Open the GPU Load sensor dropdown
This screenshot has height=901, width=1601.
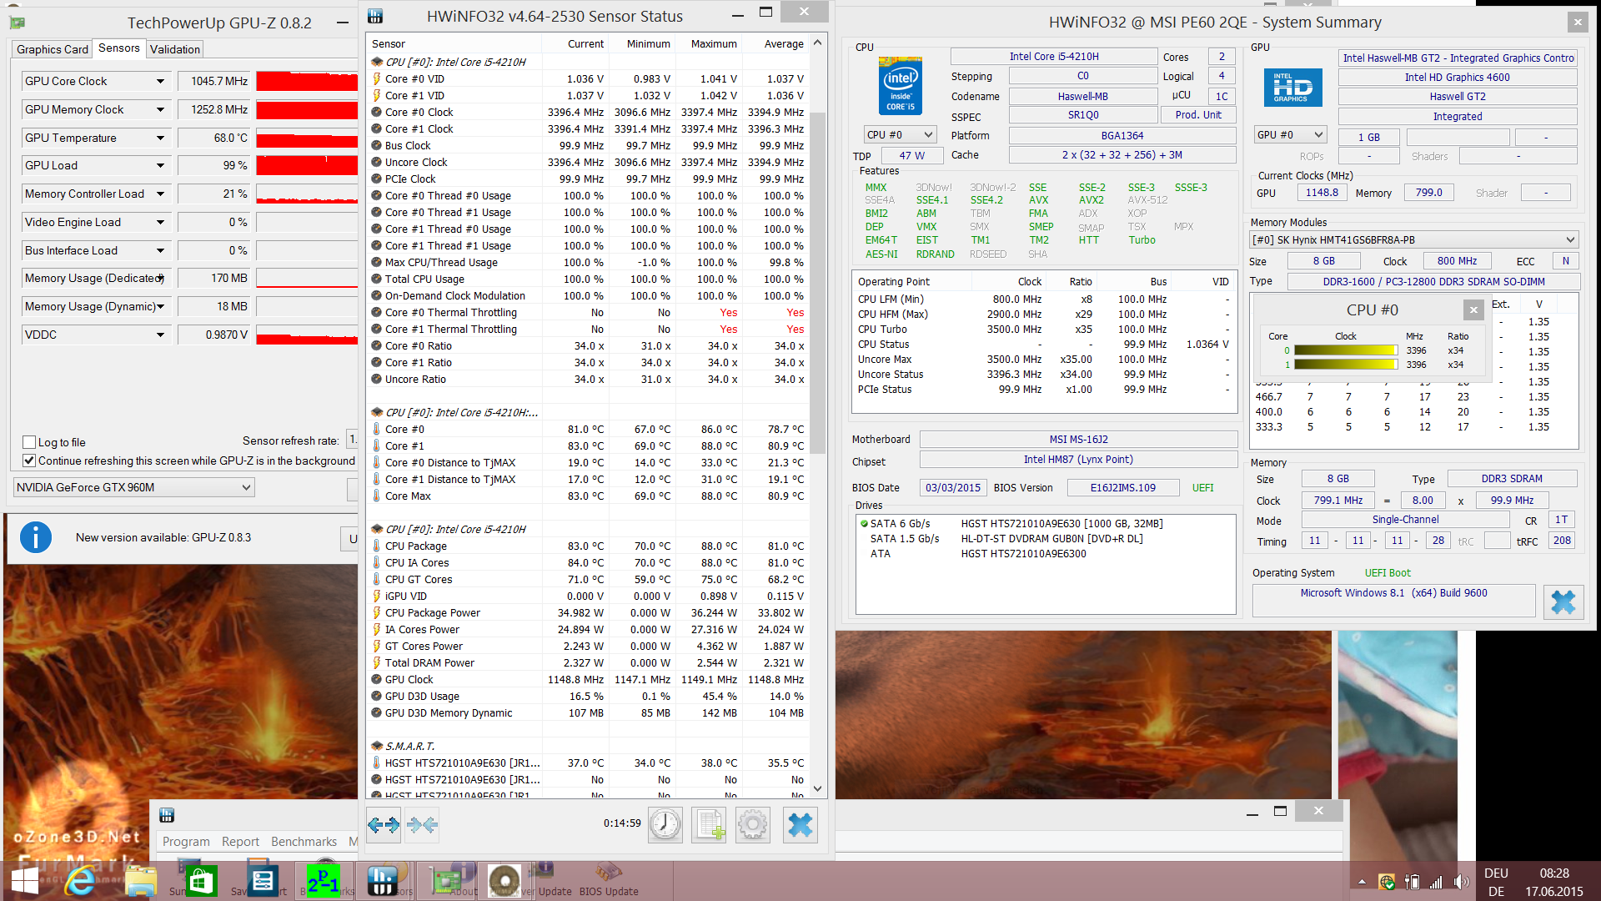click(x=160, y=165)
